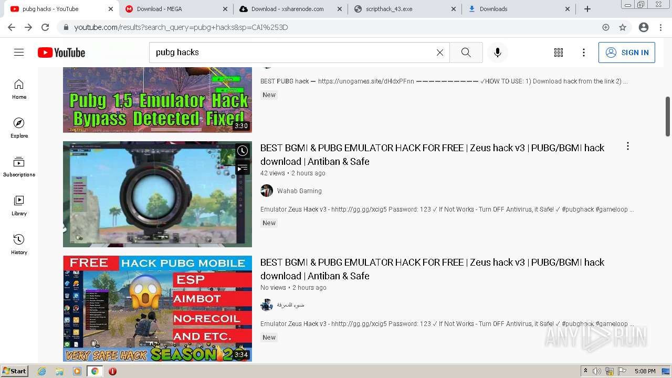672x378 pixels.
Task: Click the Chrome taskbar icon
Action: [x=94, y=371]
